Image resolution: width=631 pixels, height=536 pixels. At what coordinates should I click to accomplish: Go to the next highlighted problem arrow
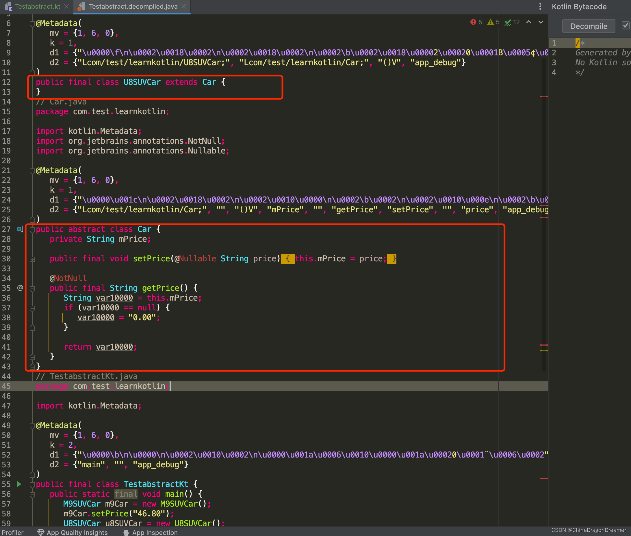click(541, 22)
